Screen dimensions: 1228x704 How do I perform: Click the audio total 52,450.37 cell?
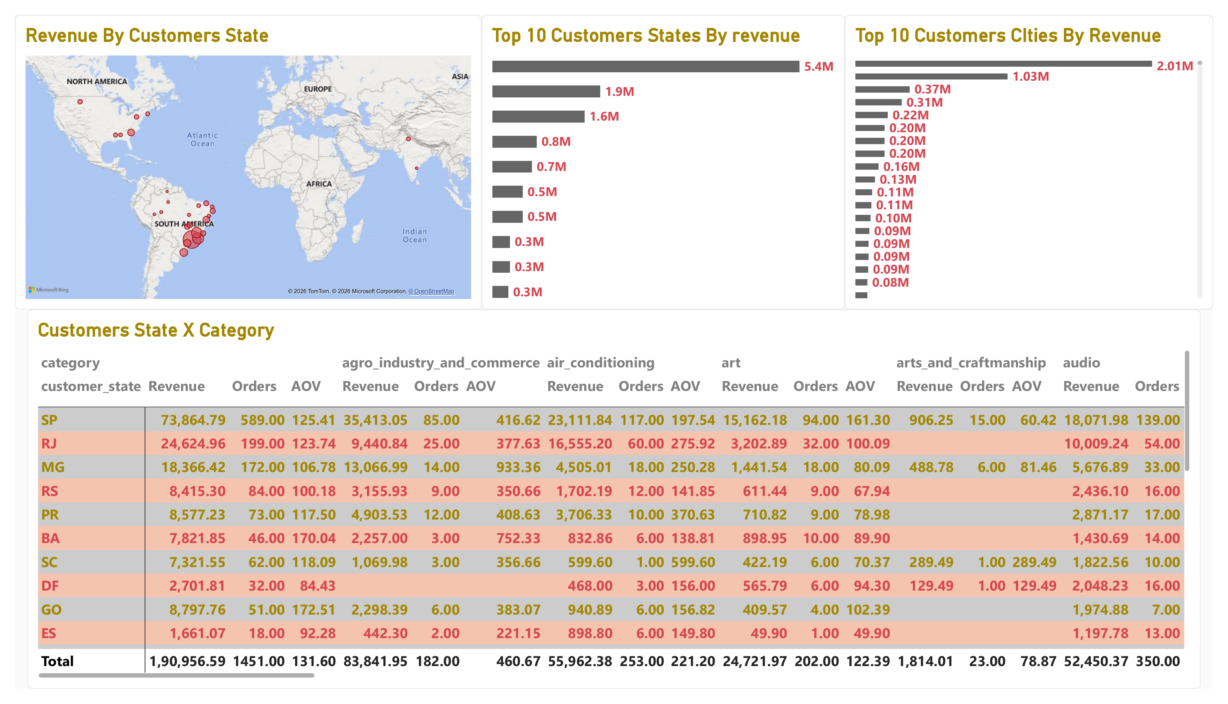(1096, 661)
